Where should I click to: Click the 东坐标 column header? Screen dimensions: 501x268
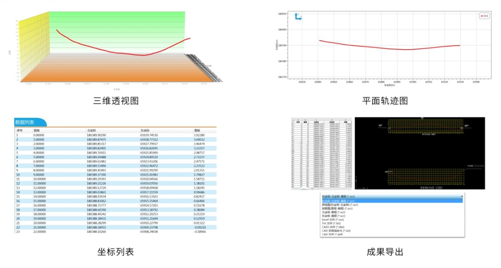coord(145,130)
